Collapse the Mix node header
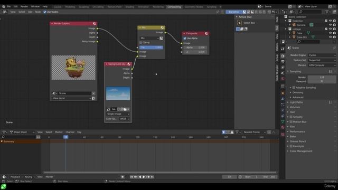Image resolution: width=338 pixels, height=190 pixels. pos(140,27)
